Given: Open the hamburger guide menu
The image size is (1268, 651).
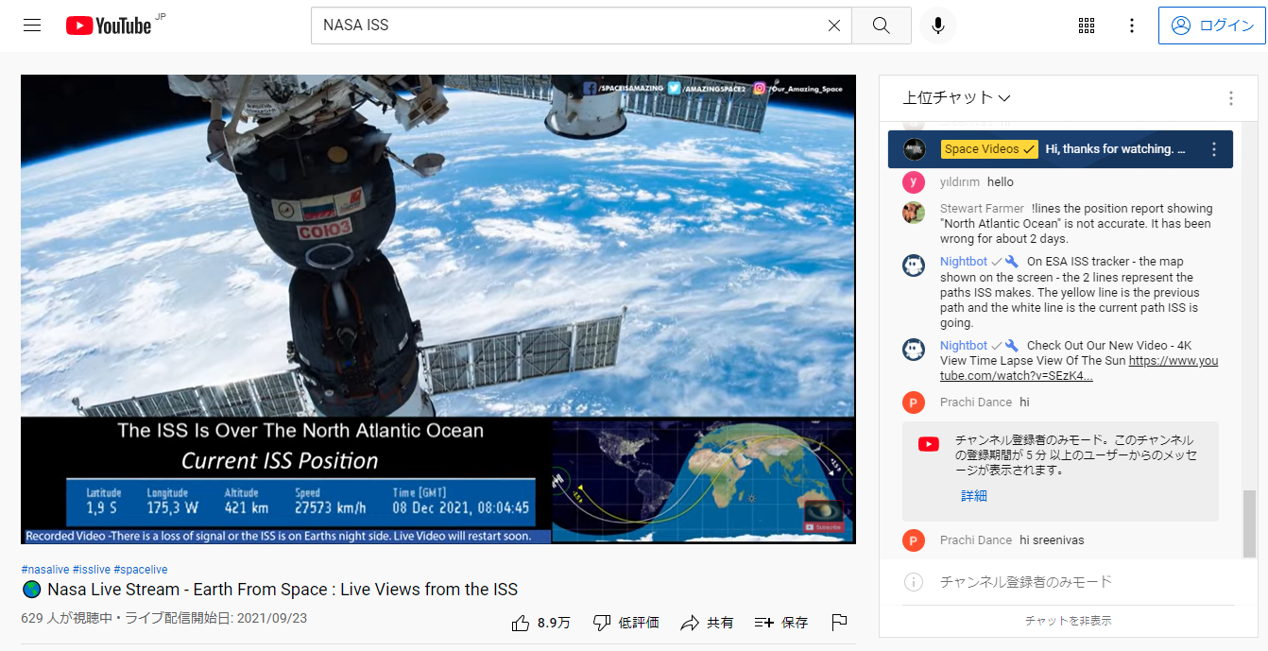Looking at the screenshot, I should click(32, 26).
